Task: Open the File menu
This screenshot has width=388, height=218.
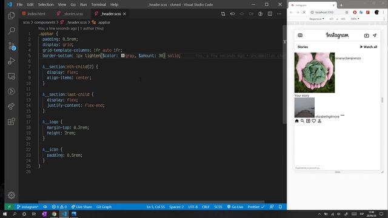Action: [19, 4]
